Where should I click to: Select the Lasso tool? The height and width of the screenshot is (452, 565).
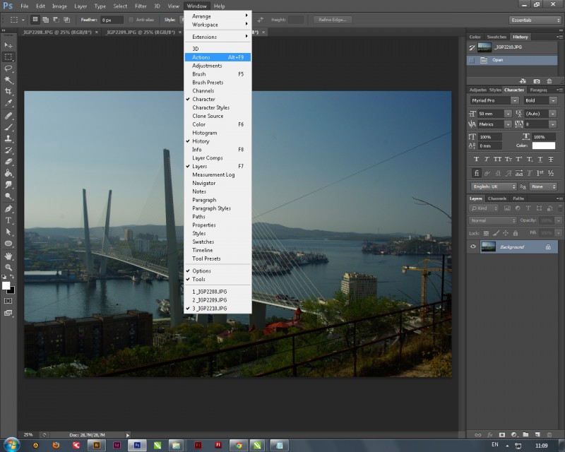[x=8, y=69]
